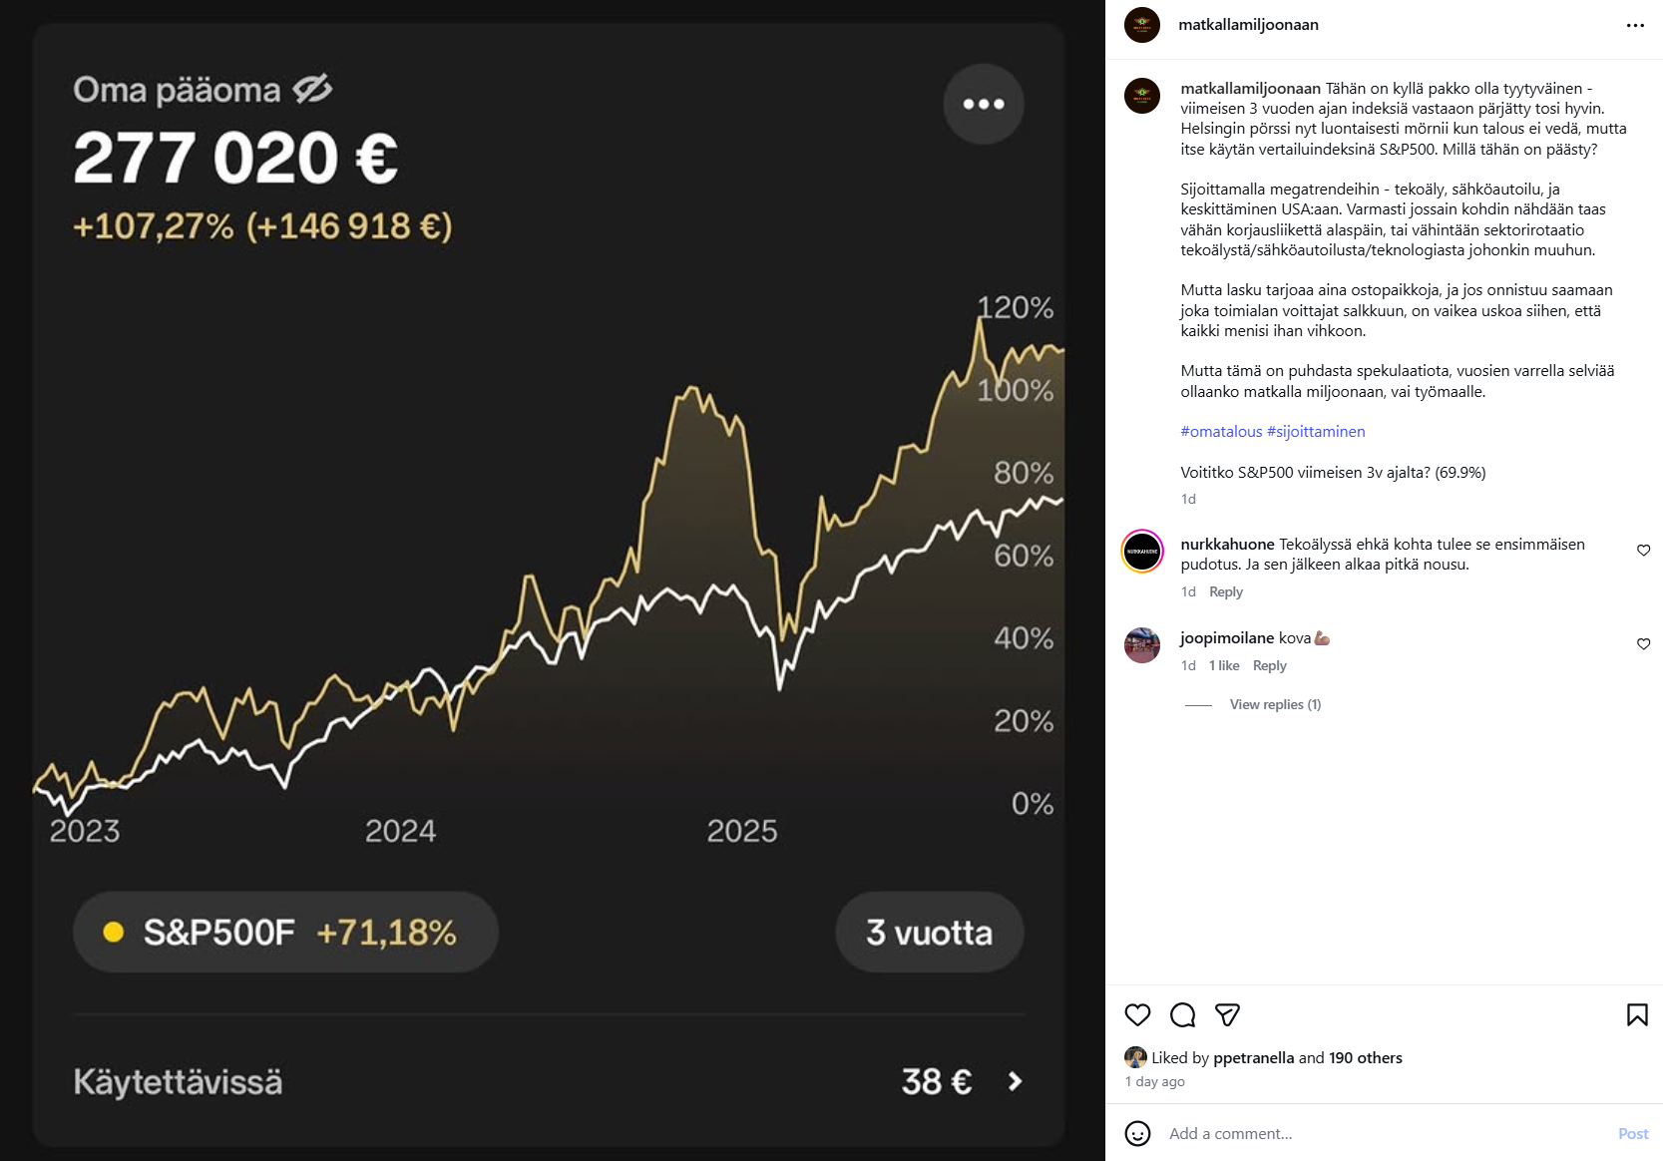Image resolution: width=1663 pixels, height=1161 pixels.
Task: Reply to nurkkahuone's comment
Action: [x=1224, y=591]
